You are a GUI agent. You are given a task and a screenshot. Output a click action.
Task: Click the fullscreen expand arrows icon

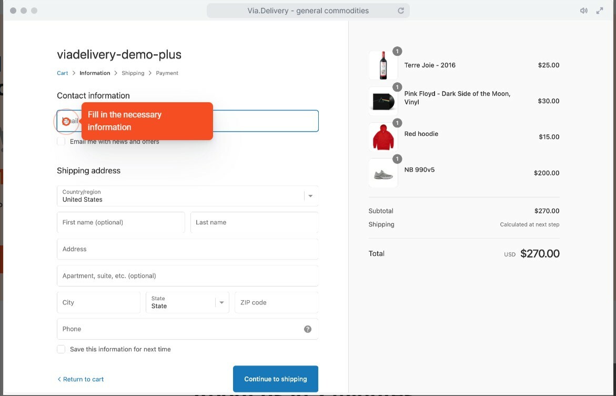(x=599, y=11)
